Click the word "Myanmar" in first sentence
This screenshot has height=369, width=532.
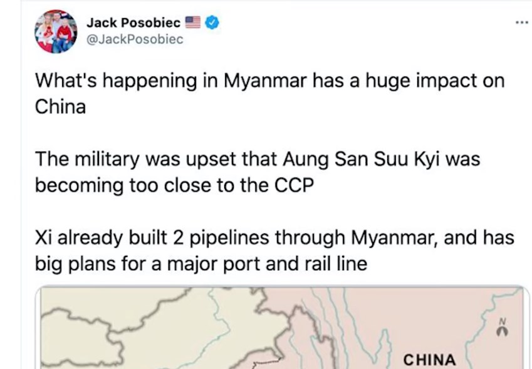coord(258,83)
